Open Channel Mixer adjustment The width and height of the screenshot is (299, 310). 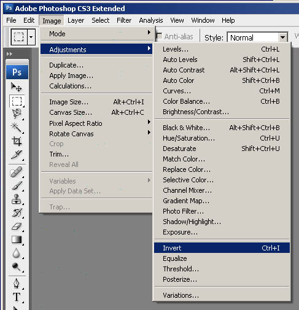(222, 190)
